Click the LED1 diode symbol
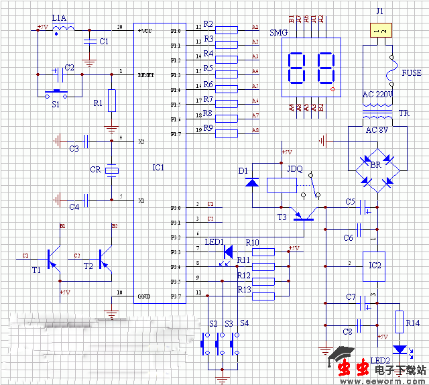 pyautogui.click(x=227, y=252)
